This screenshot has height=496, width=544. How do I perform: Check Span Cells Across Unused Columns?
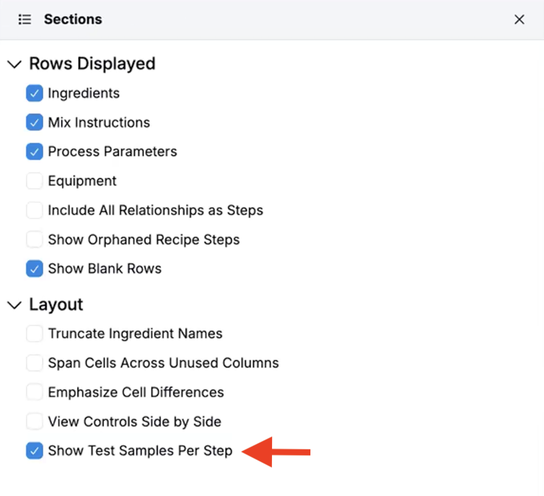[x=35, y=363]
